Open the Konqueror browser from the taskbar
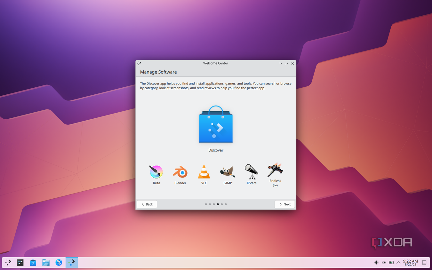The image size is (432, 270). tap(59, 263)
